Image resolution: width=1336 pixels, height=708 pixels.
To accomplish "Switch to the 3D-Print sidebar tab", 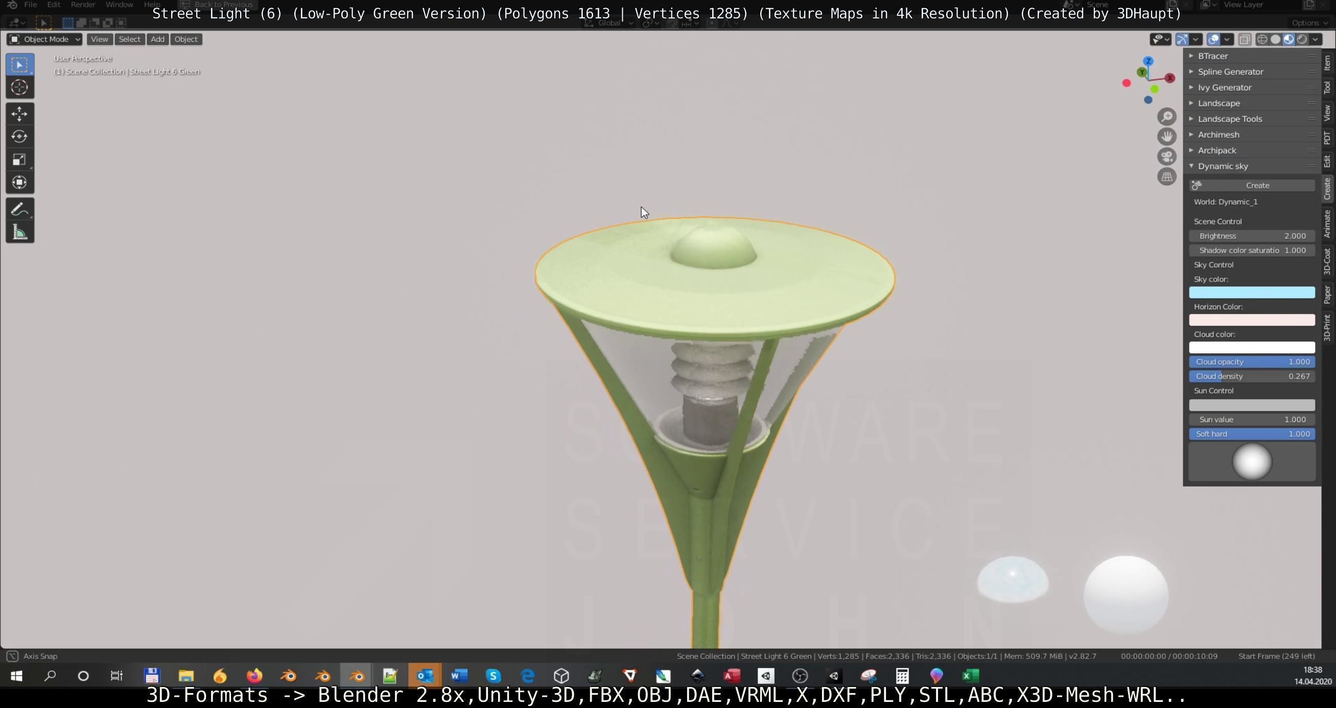I will [x=1328, y=327].
